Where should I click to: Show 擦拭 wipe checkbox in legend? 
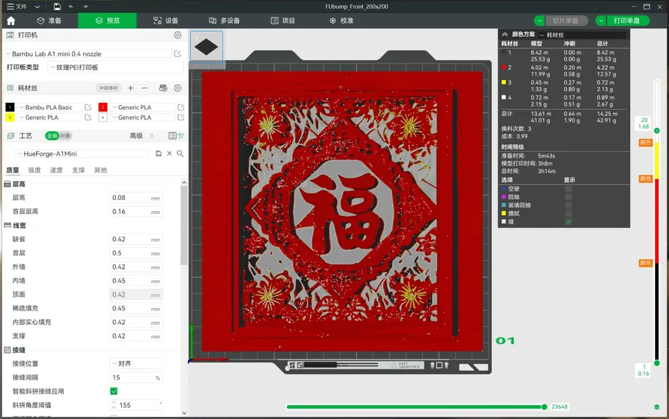point(568,213)
